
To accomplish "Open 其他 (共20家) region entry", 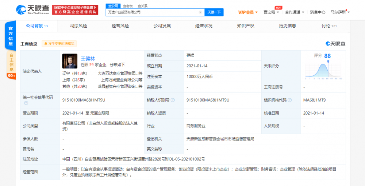I will click(74, 86).
